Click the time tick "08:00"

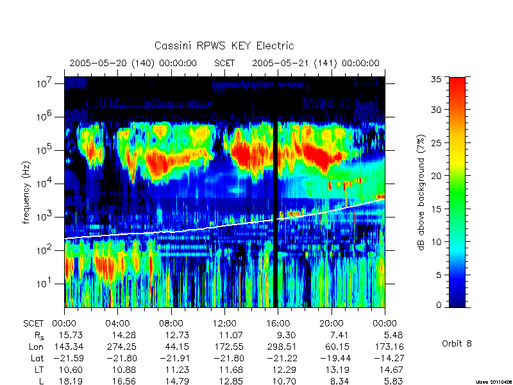[171, 323]
